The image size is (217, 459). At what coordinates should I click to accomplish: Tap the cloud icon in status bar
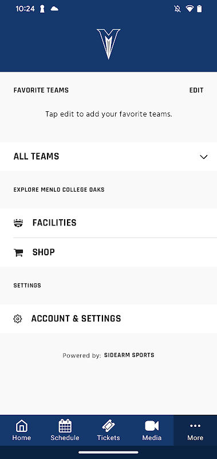(x=54, y=9)
